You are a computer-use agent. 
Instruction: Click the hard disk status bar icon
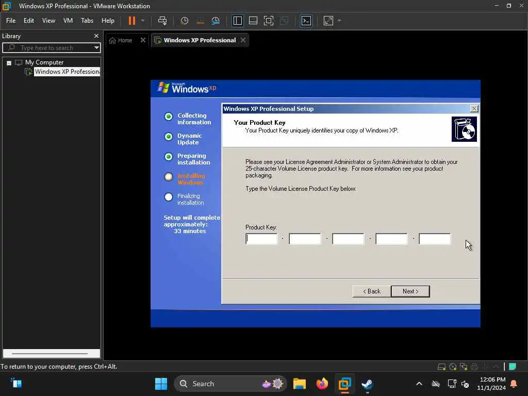[441, 367]
